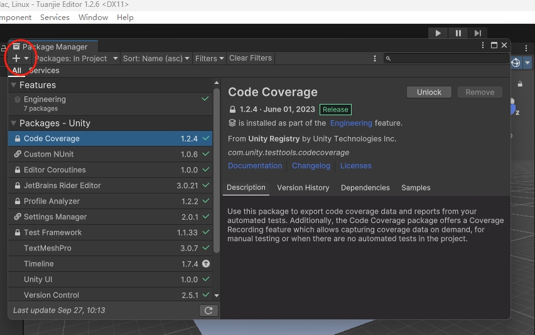Click the editor Play button

(438, 33)
